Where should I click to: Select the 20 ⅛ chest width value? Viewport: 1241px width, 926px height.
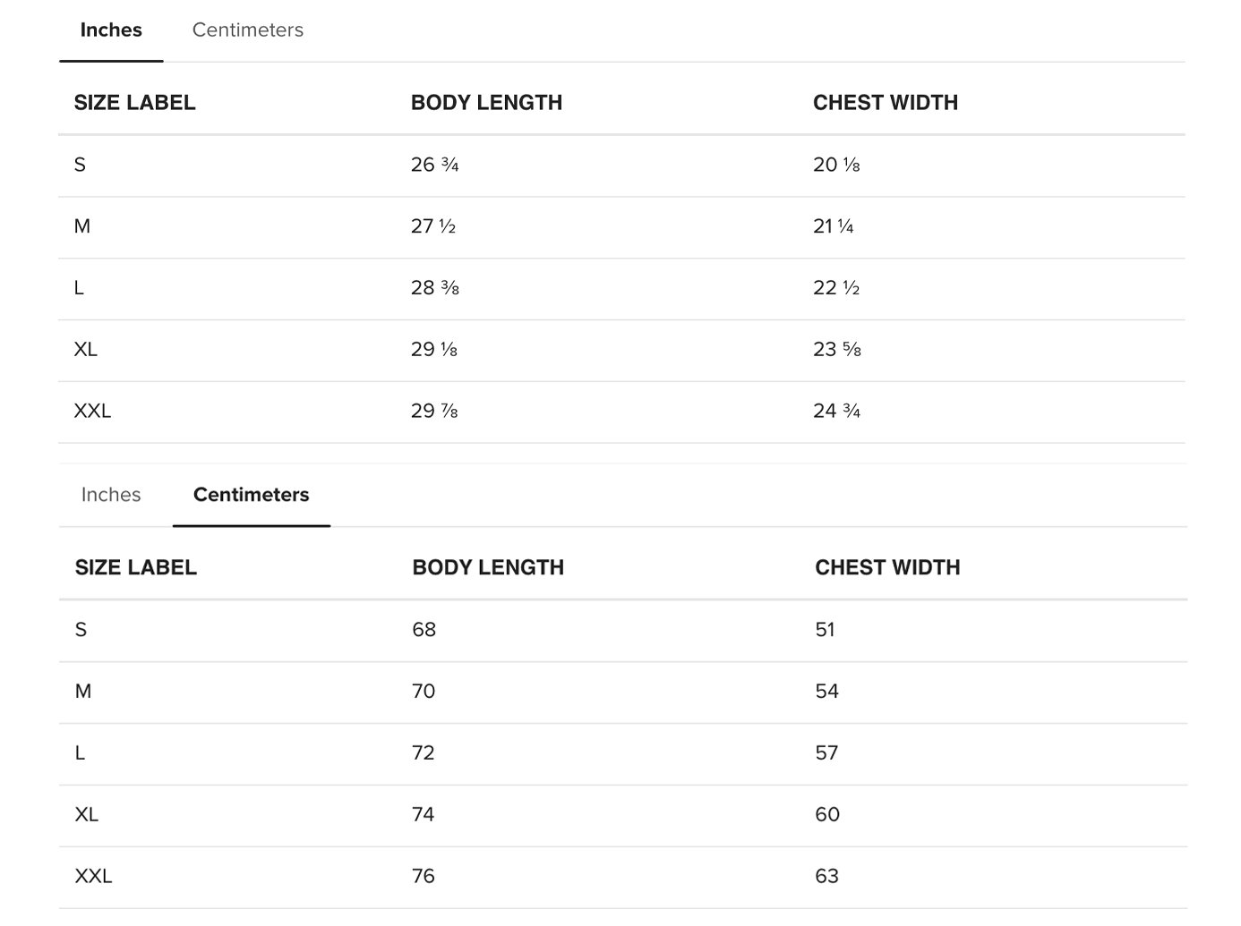click(x=836, y=165)
